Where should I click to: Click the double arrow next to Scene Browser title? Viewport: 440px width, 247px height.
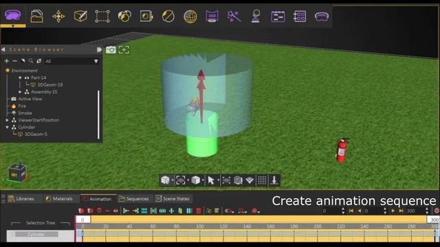coord(99,49)
